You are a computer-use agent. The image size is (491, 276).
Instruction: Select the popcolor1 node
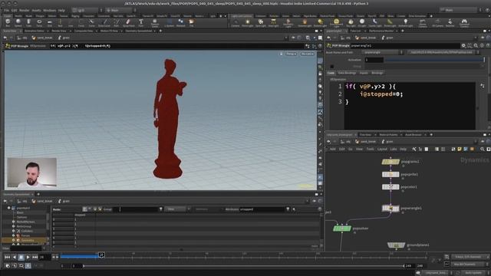coord(390,187)
